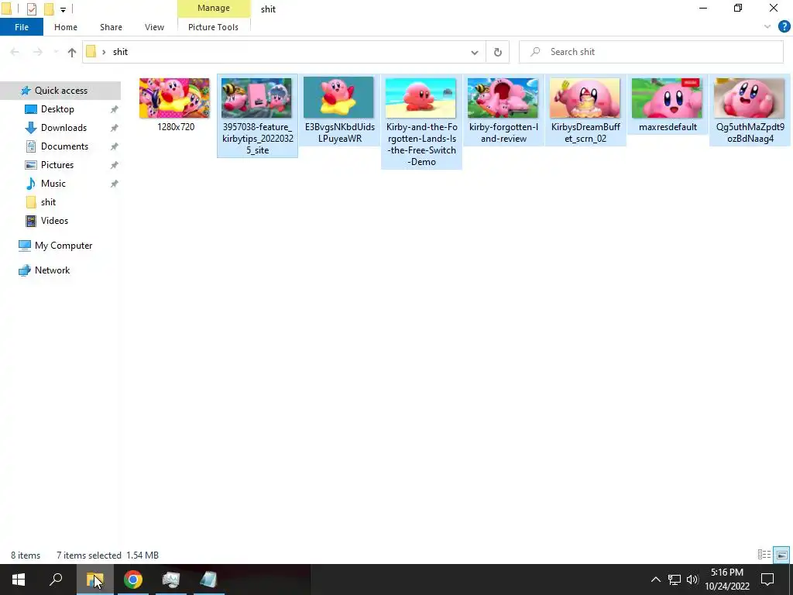This screenshot has height=595, width=793.
Task: Open the recent locations dropdown arrow
Action: click(56, 52)
